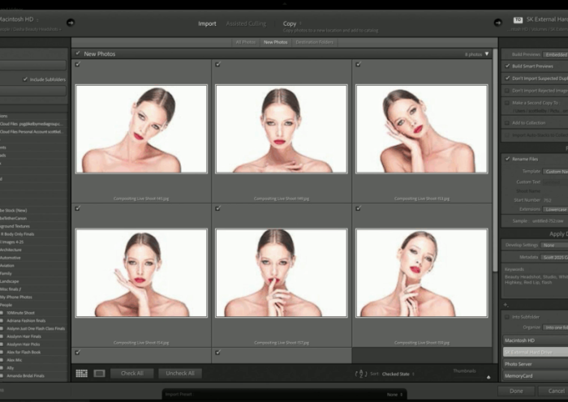Switch to loupe view
Viewport: 568px width, 402px height.
[x=99, y=374]
